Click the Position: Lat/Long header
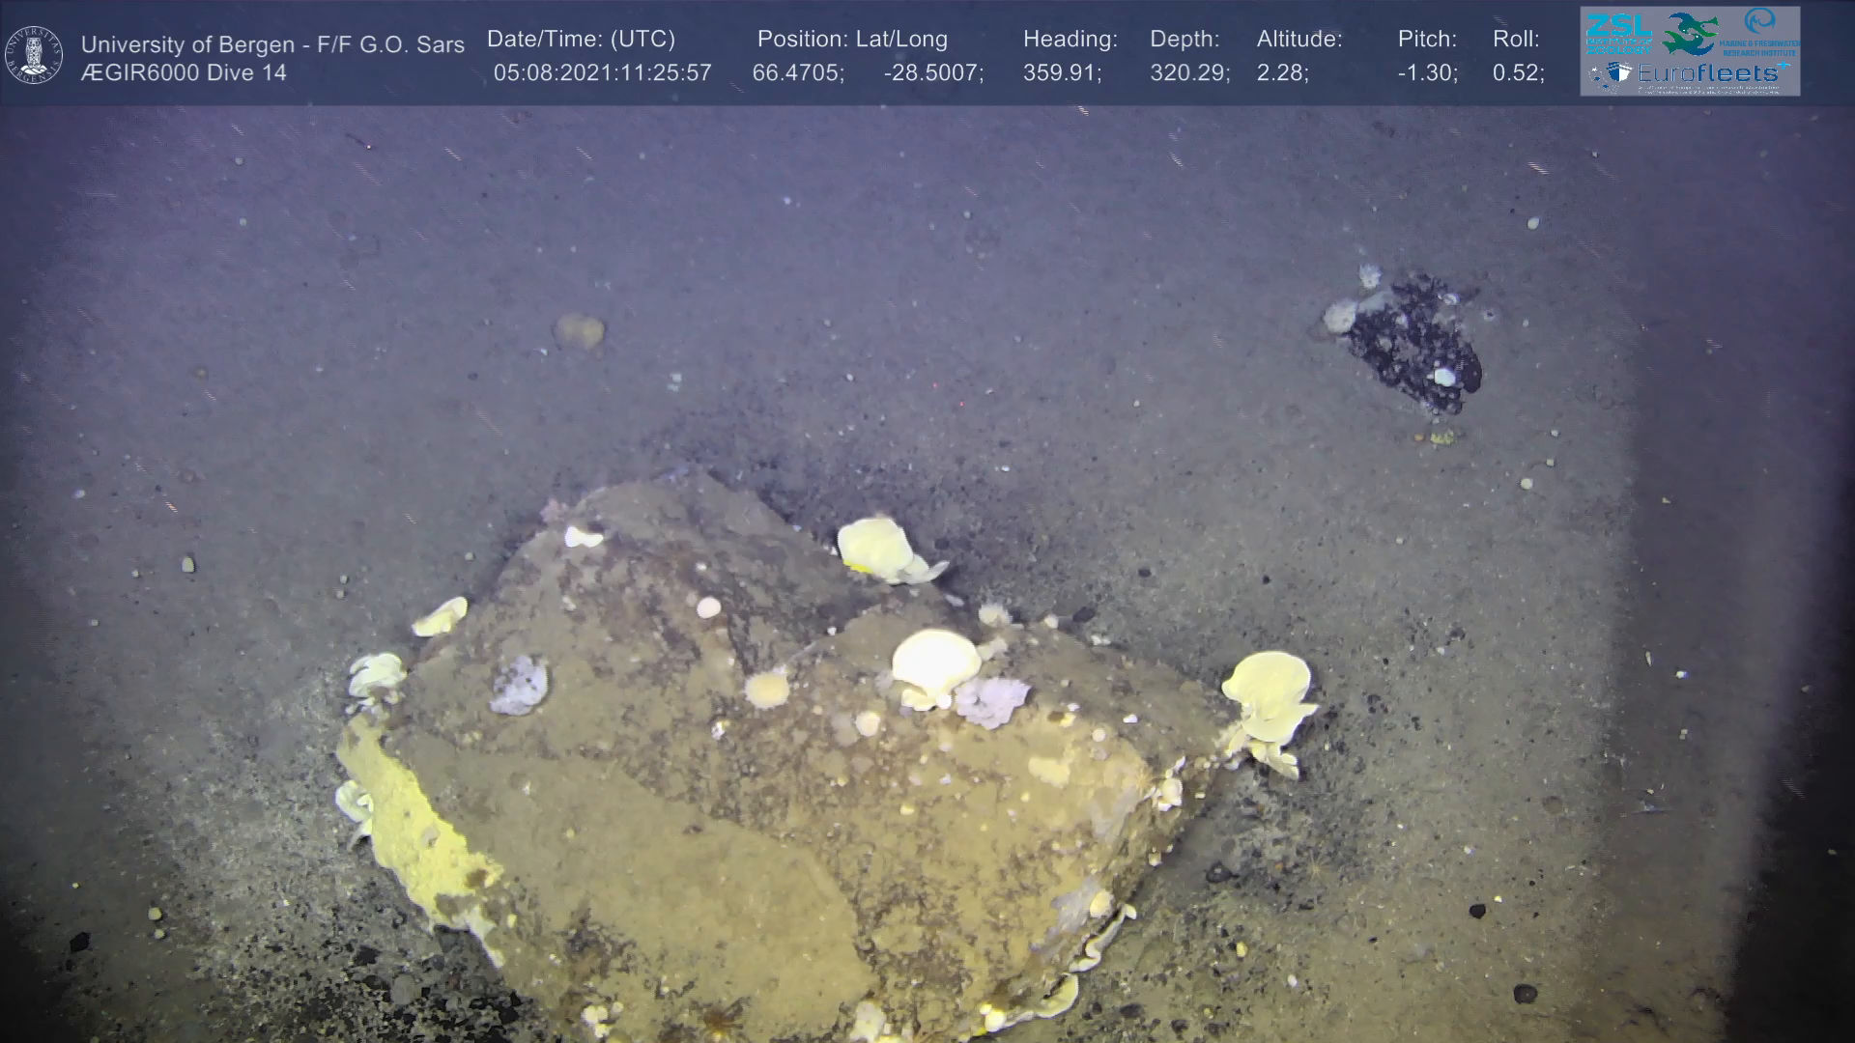The image size is (1855, 1043). (852, 39)
